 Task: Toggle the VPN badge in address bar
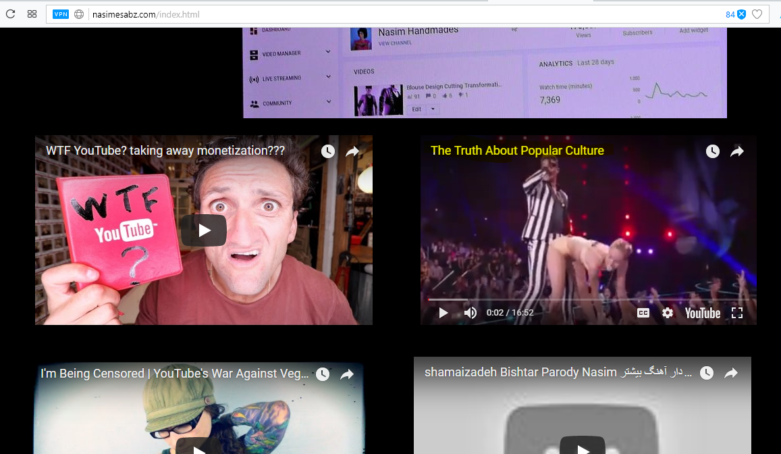(61, 14)
